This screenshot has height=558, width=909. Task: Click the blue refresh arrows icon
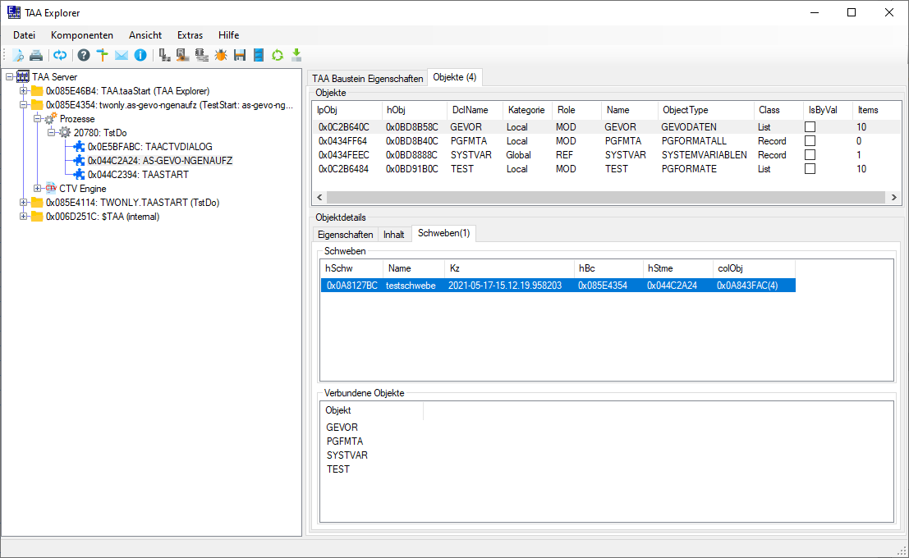click(x=60, y=55)
